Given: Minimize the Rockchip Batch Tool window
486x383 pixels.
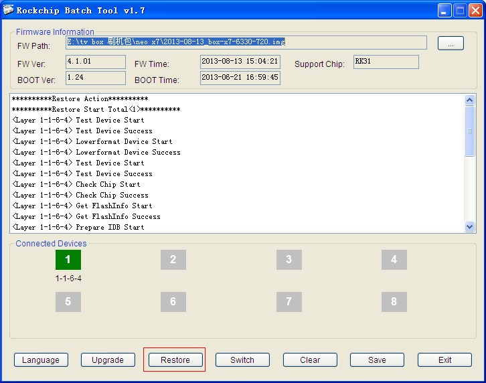Looking at the screenshot, I should (x=444, y=11).
